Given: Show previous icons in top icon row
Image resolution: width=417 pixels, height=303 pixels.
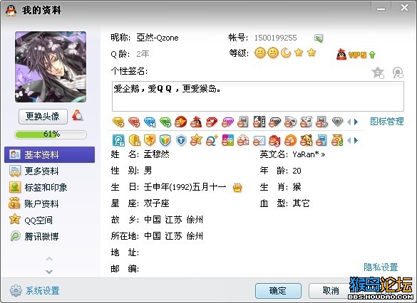Looking at the screenshot, I should click(349, 122).
